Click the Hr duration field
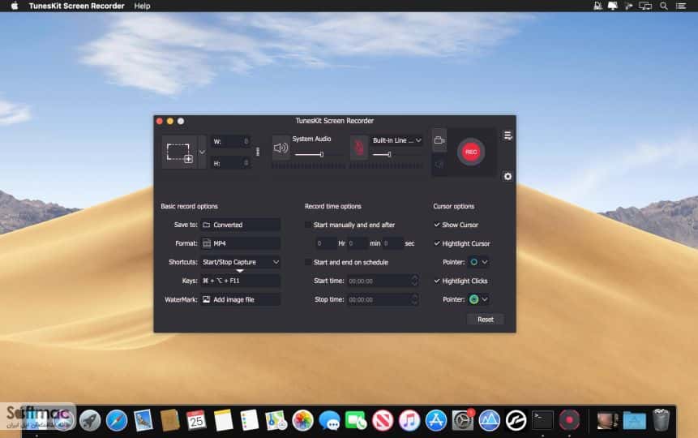Viewport: 698px width, 438px height. click(325, 243)
